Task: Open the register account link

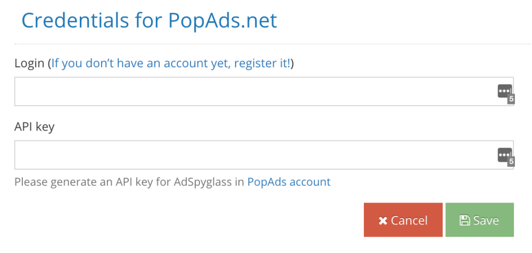Action: pyautogui.click(x=171, y=63)
